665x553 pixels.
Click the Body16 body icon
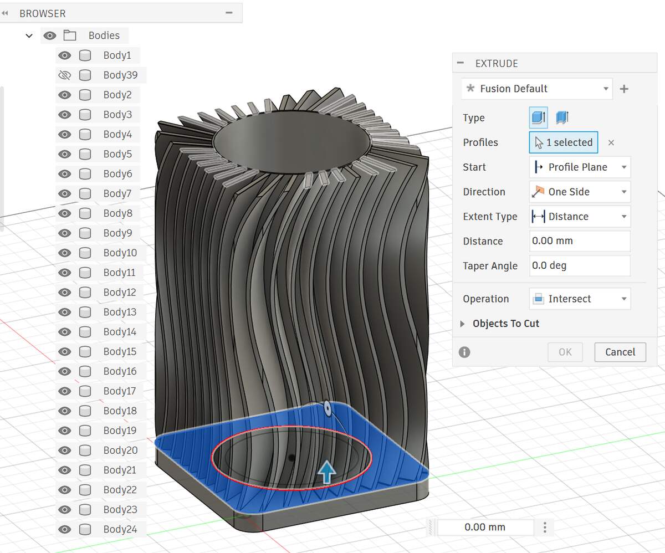pos(85,371)
